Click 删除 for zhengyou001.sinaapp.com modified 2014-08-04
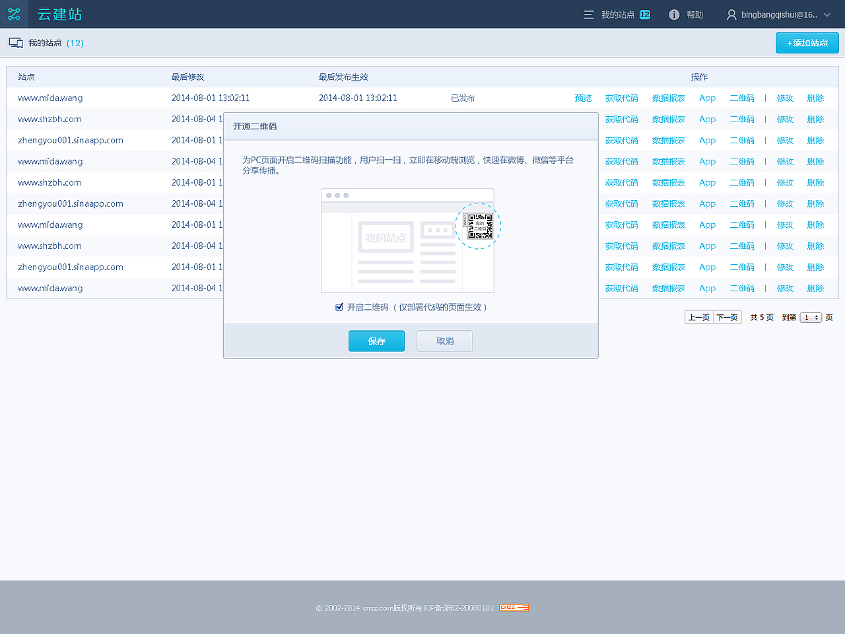845x634 pixels. coord(815,203)
